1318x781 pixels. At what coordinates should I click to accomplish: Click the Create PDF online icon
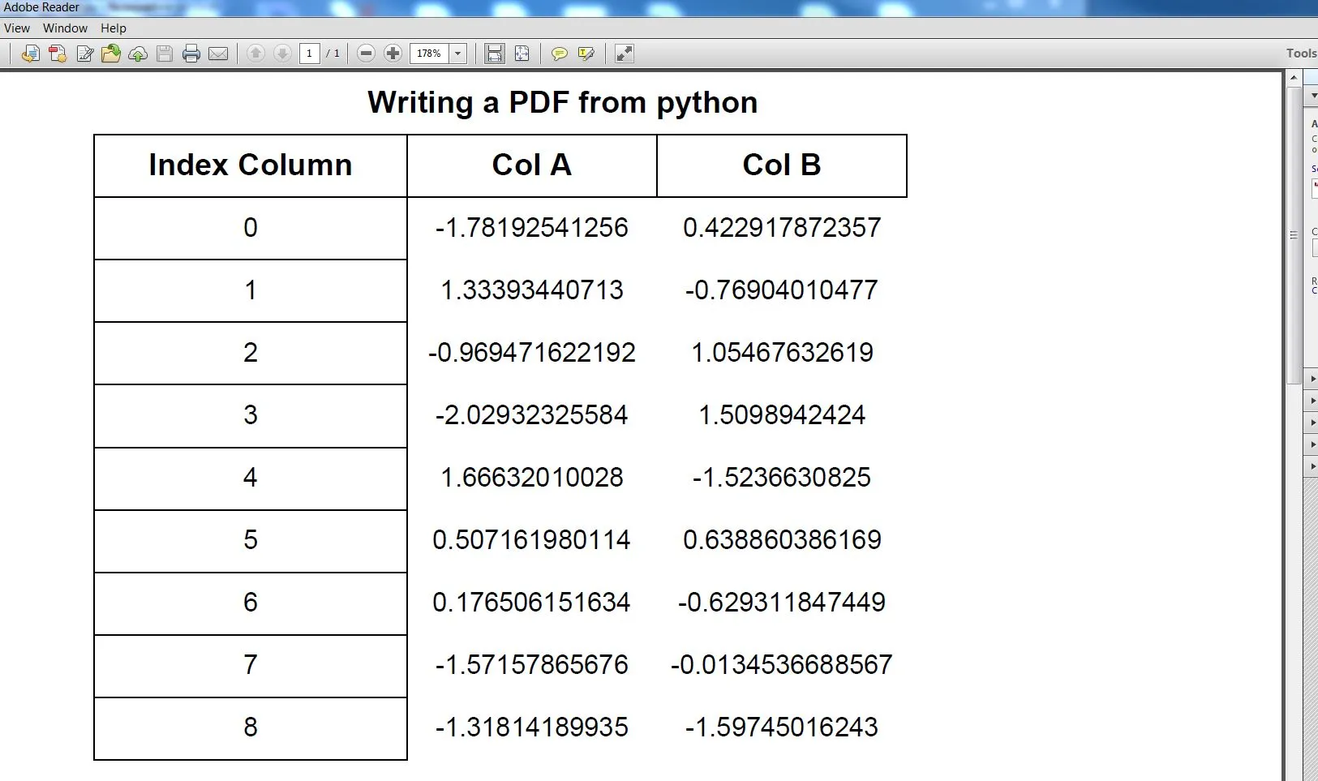click(58, 54)
